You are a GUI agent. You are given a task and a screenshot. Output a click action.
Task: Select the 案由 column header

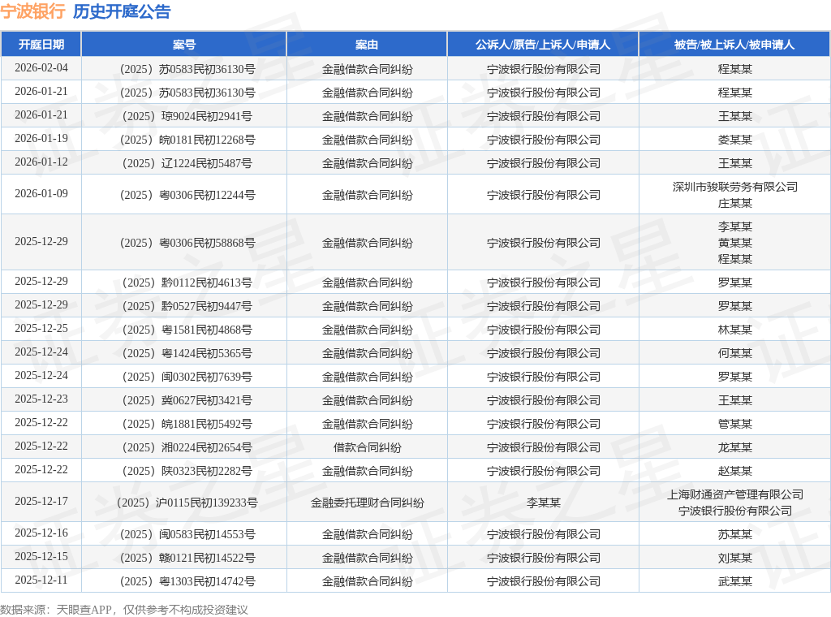point(367,45)
